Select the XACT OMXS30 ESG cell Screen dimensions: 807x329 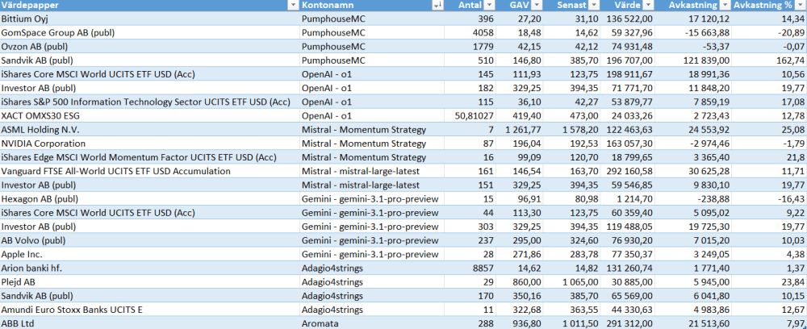[x=150, y=115]
